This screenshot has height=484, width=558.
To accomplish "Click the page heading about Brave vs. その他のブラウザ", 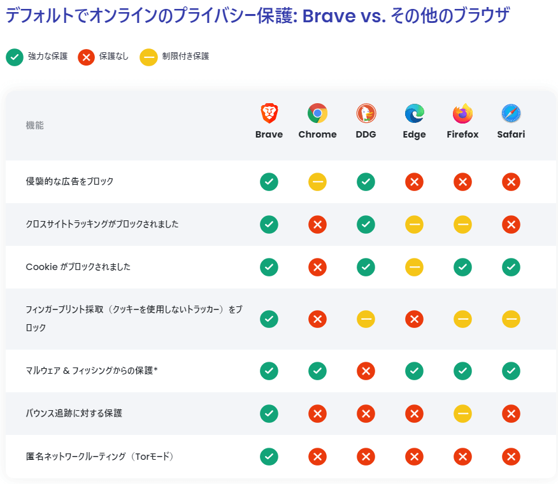I will [257, 16].
